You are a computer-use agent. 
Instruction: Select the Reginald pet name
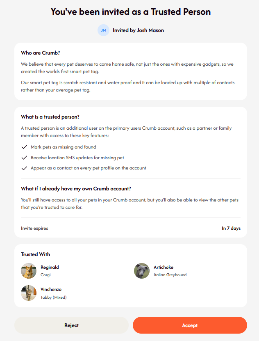50,267
